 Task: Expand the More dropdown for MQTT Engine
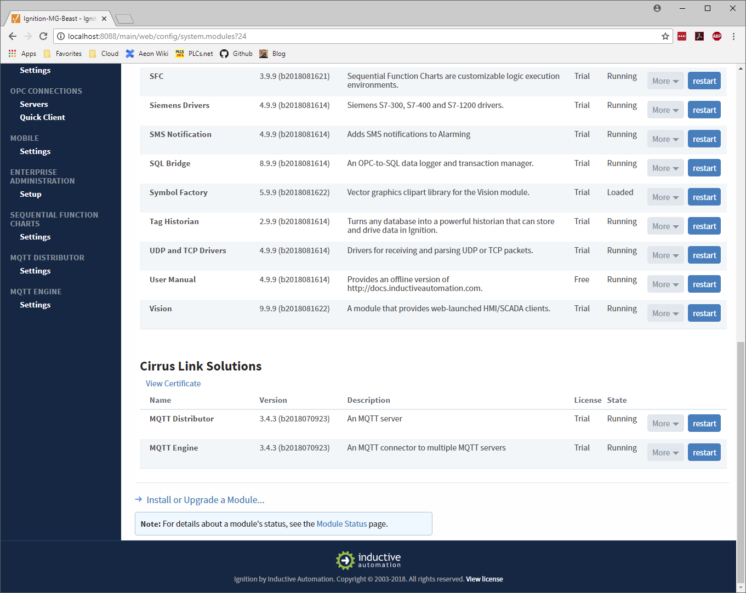665,453
